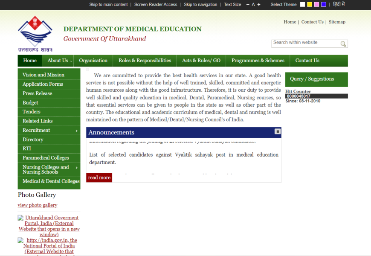Screen dimensions: 371x256
Task: Increase text size with plus icon
Action: tap(259, 5)
